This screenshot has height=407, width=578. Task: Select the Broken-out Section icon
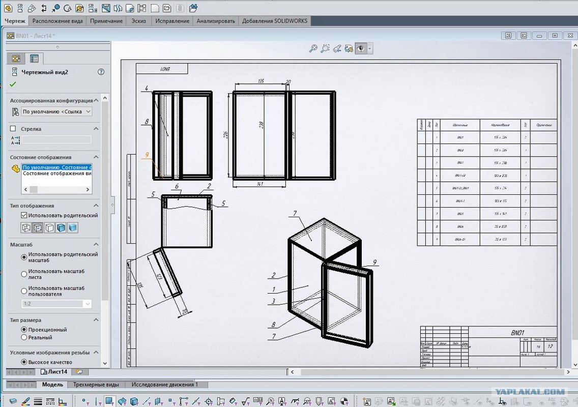pyautogui.click(x=106, y=8)
